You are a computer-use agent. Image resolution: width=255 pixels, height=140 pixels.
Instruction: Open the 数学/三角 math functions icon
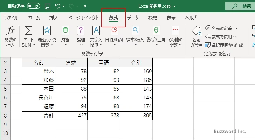(156, 30)
